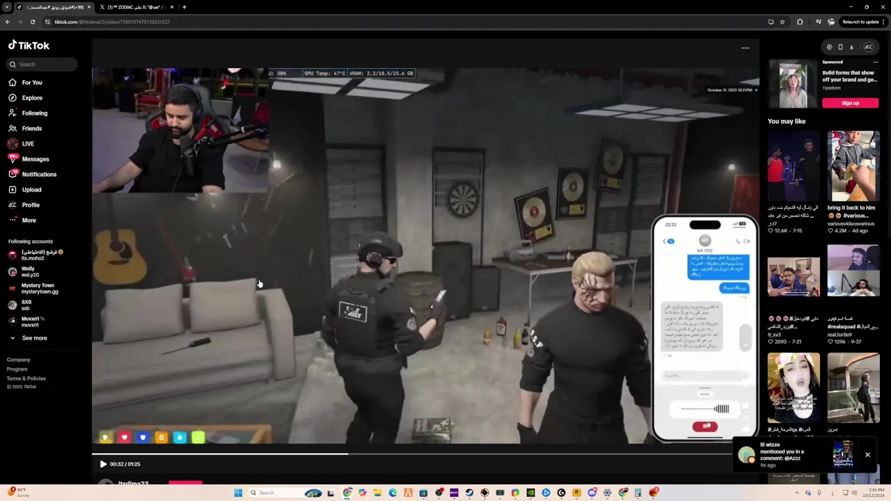
Task: Open the Following feed
Action: [x=28, y=113]
